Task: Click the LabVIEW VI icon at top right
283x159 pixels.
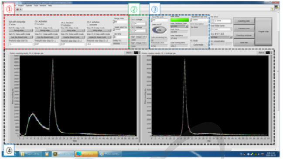Action: click(x=276, y=7)
